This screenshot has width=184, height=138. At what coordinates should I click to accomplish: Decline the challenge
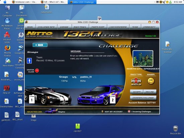(x=150, y=92)
